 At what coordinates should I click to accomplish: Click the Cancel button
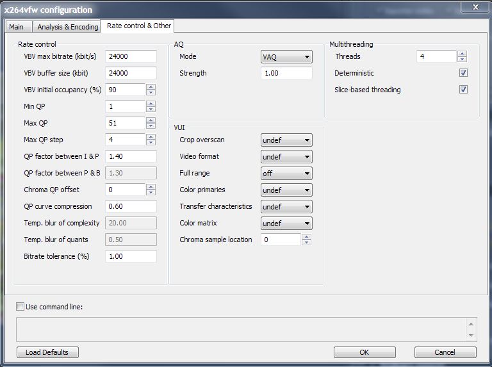[445, 352]
